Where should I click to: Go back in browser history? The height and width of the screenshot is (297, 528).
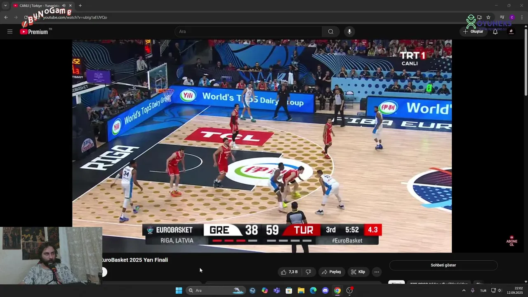click(x=6, y=17)
